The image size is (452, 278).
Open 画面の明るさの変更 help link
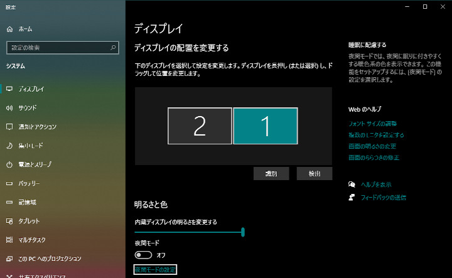372,146
